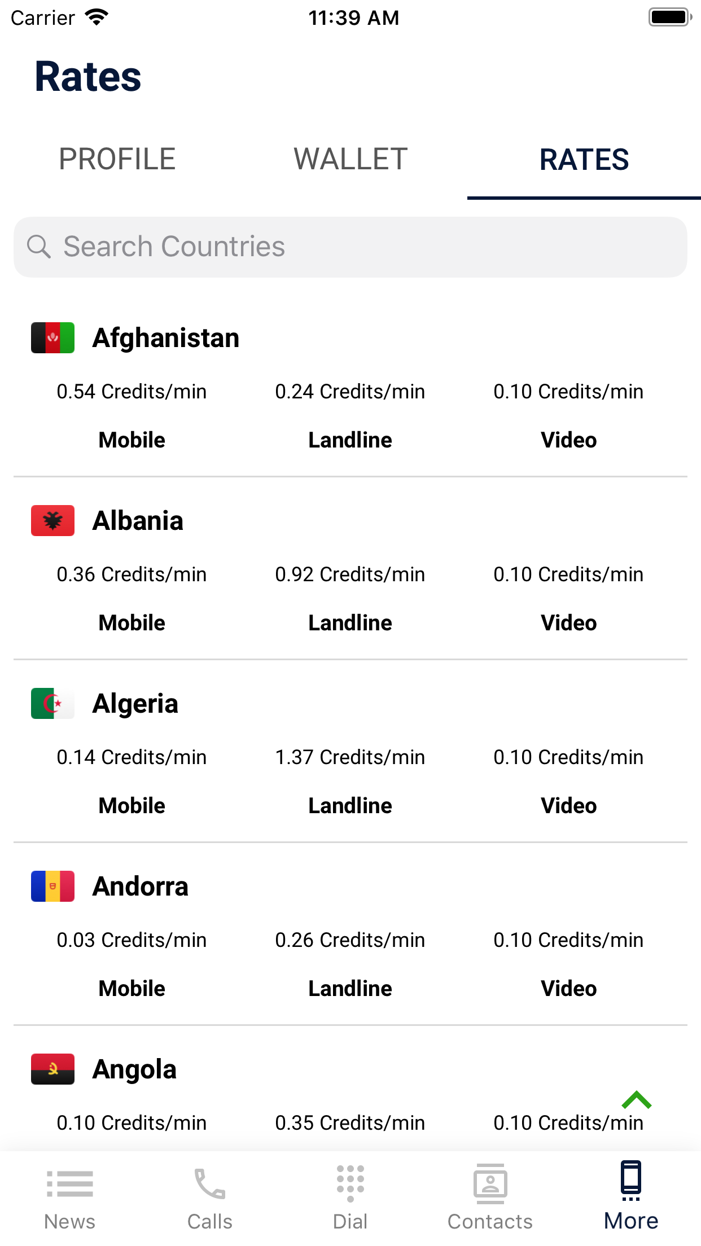This screenshot has width=701, height=1246.
Task: Select the Algeria flag icon
Action: (x=52, y=703)
